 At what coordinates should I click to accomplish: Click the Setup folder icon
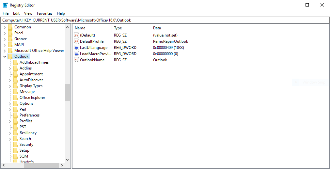click(x=15, y=150)
